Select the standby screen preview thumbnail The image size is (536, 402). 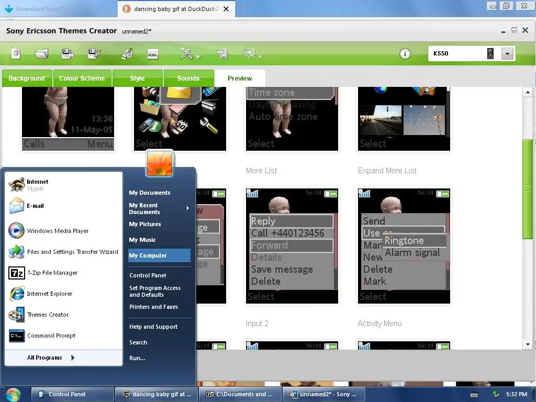click(68, 119)
